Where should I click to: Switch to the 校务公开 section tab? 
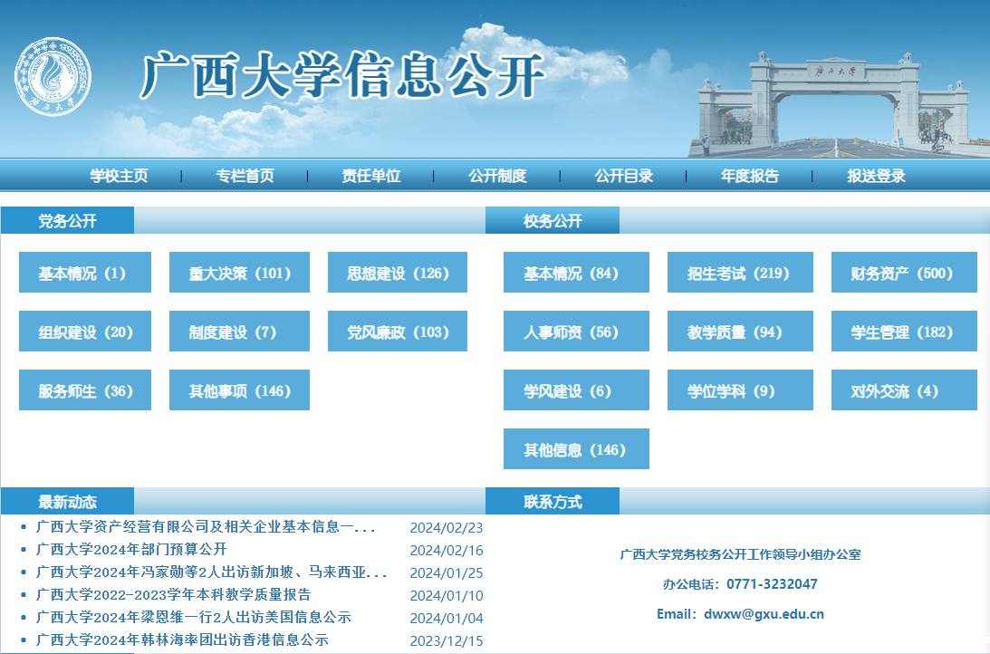coord(553,221)
